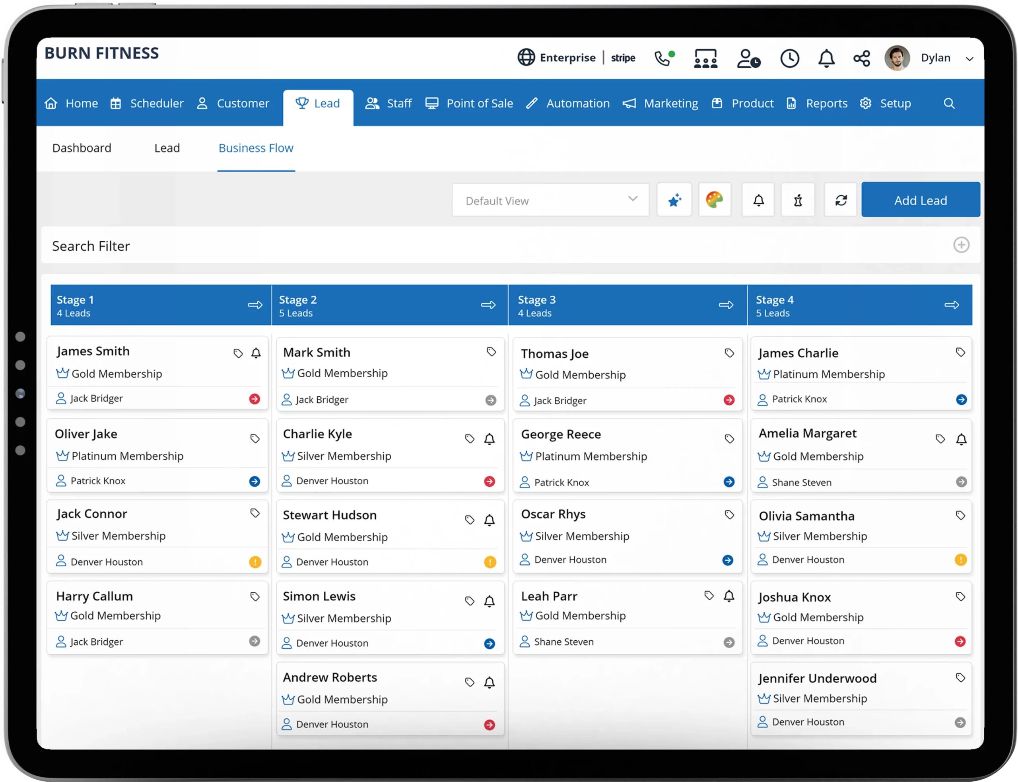
Task: Click the forward arrow on James Charlie card
Action: pyautogui.click(x=962, y=399)
